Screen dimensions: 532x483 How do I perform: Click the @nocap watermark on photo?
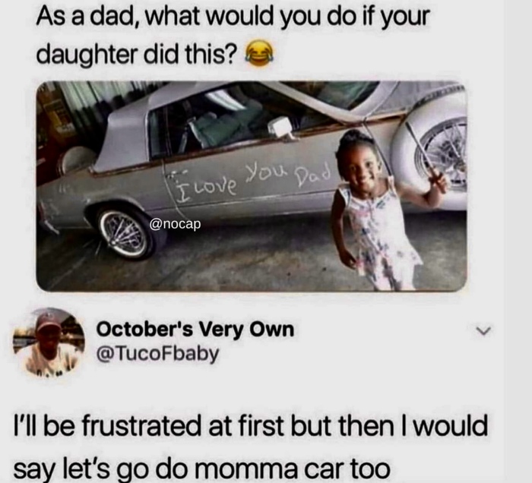coord(175,224)
